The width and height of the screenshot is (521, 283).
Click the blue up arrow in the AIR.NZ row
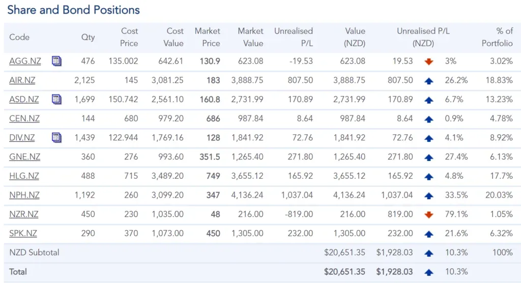pos(428,81)
